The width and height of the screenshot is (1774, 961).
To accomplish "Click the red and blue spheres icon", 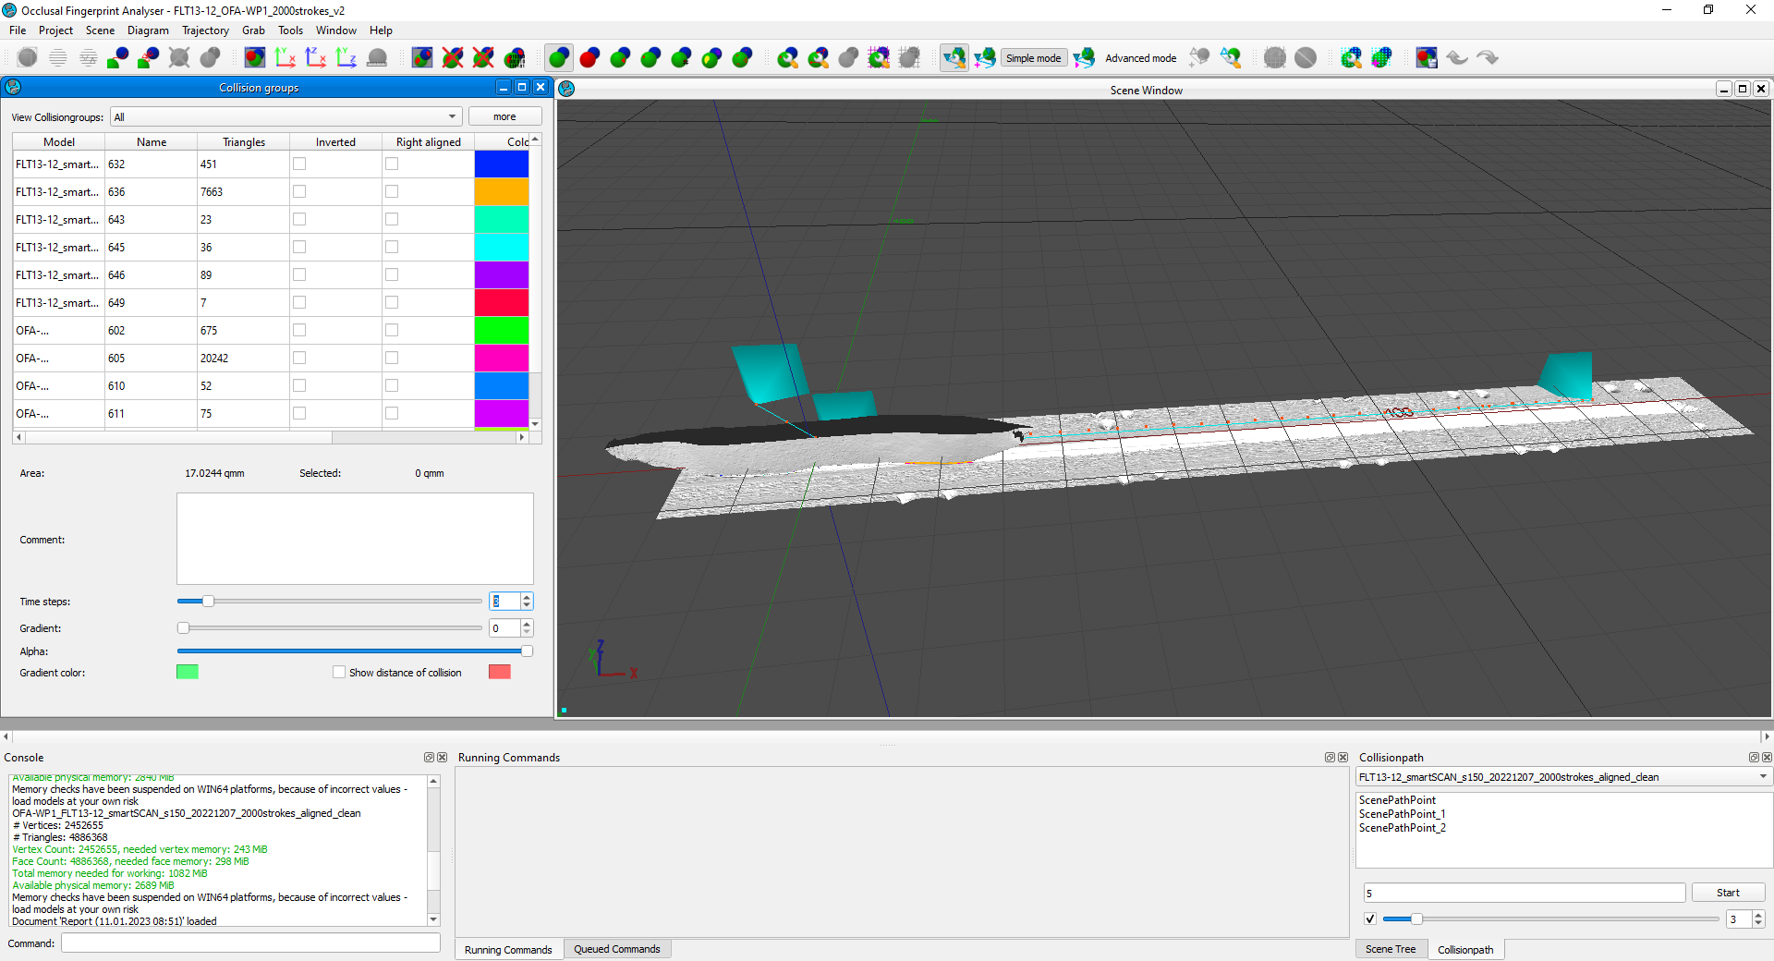I will pyautogui.click(x=589, y=58).
